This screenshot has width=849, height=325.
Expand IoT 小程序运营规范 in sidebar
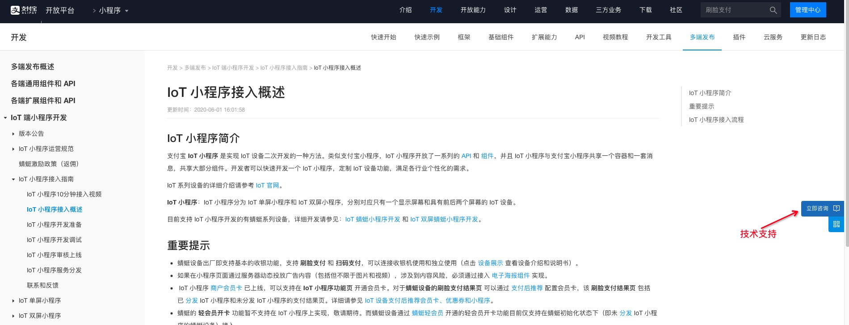coord(13,149)
